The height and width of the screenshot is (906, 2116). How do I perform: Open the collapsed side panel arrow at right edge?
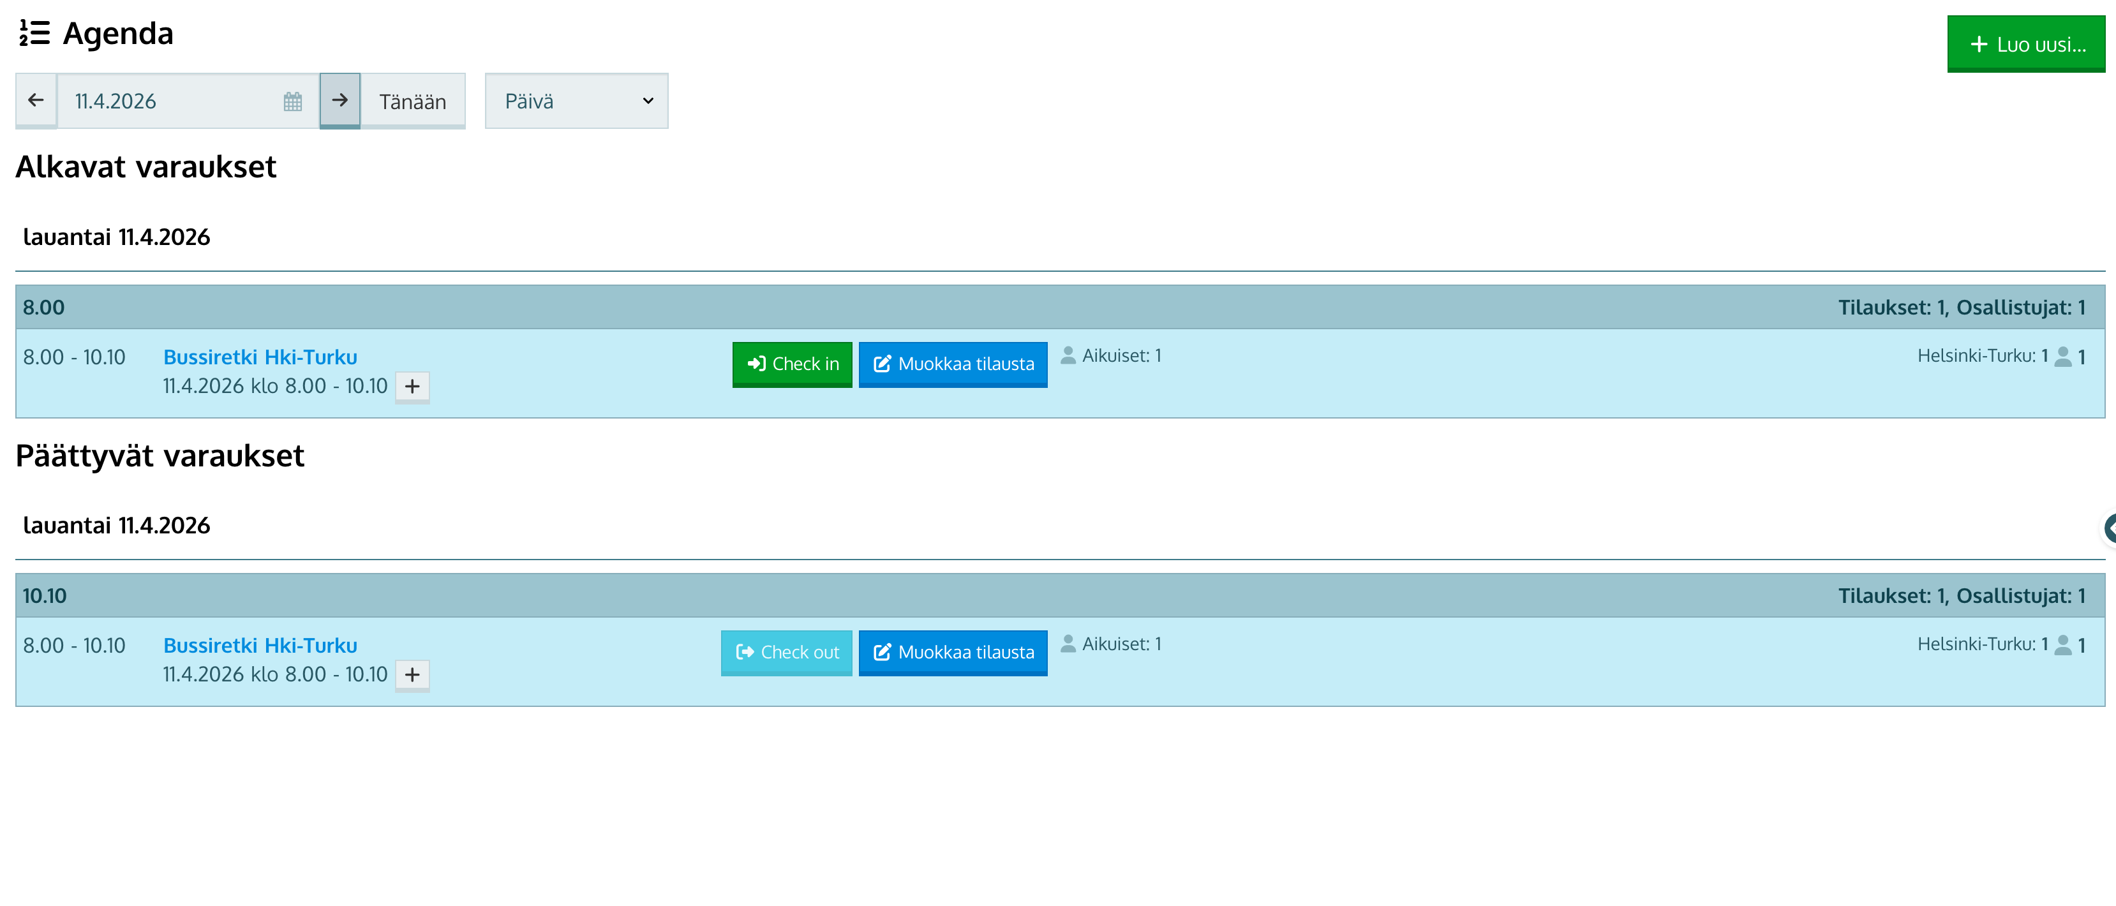pyautogui.click(x=2108, y=528)
